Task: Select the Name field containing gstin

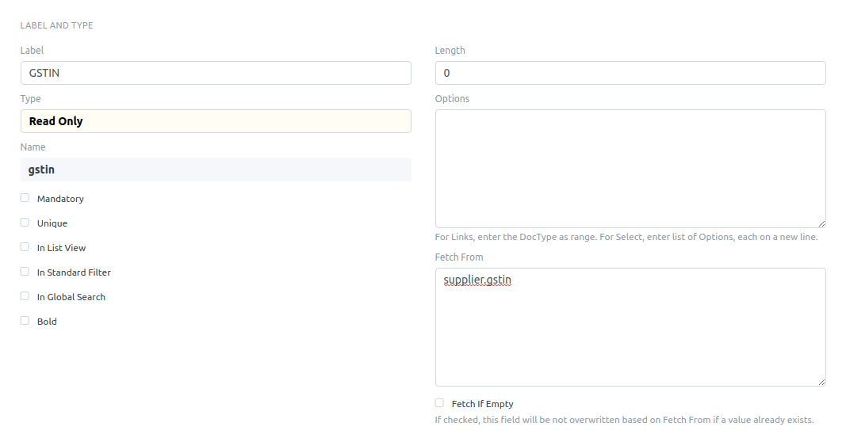Action: 216,170
